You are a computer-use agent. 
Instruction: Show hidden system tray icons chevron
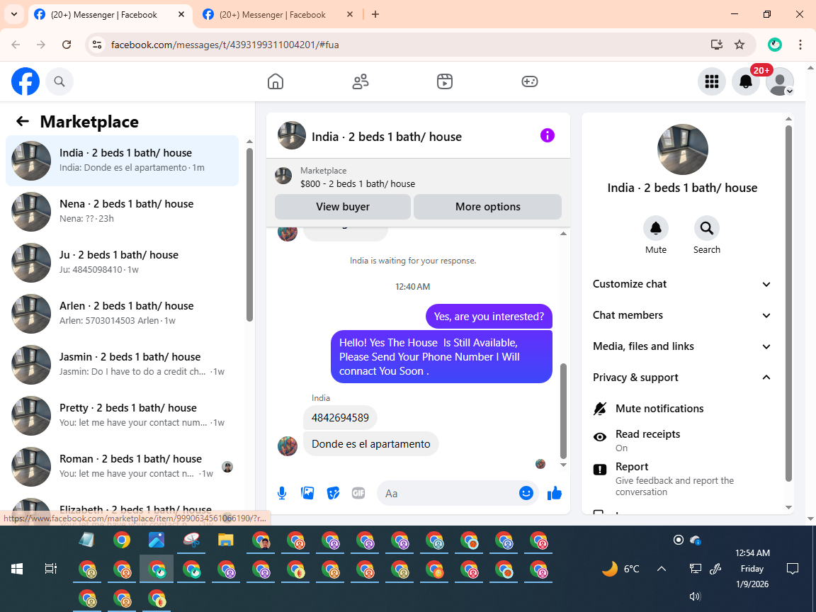click(x=662, y=569)
